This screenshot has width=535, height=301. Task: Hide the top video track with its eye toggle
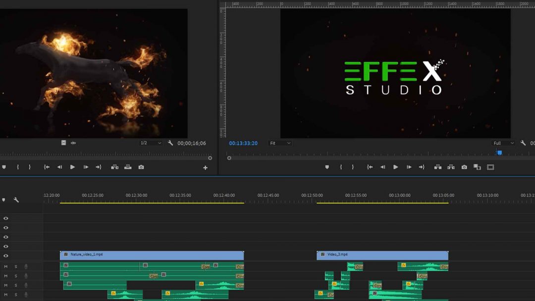(x=6, y=218)
